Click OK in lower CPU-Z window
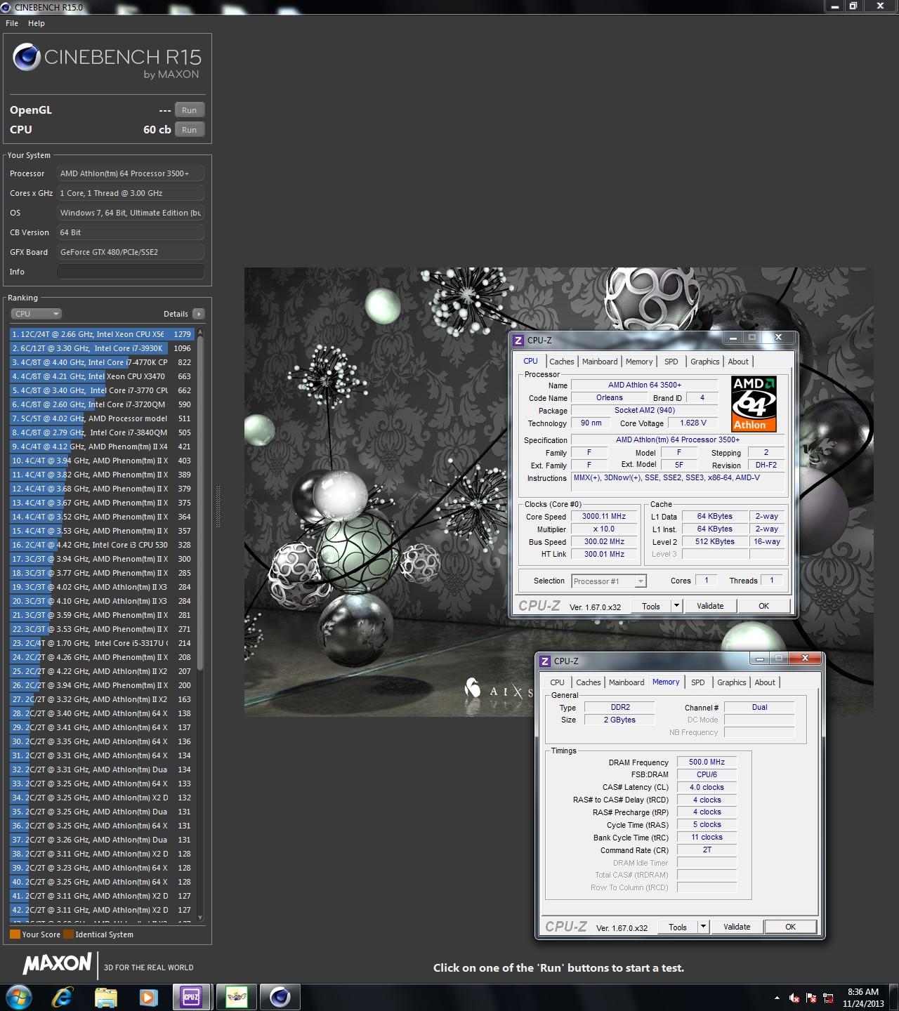Viewport: 899px width, 1011px height. click(x=790, y=927)
